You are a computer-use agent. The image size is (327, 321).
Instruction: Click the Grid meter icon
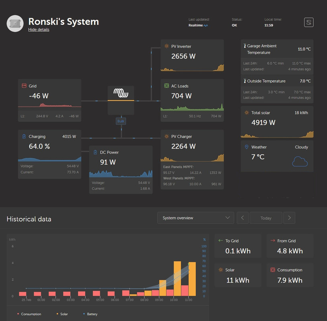pos(24,86)
